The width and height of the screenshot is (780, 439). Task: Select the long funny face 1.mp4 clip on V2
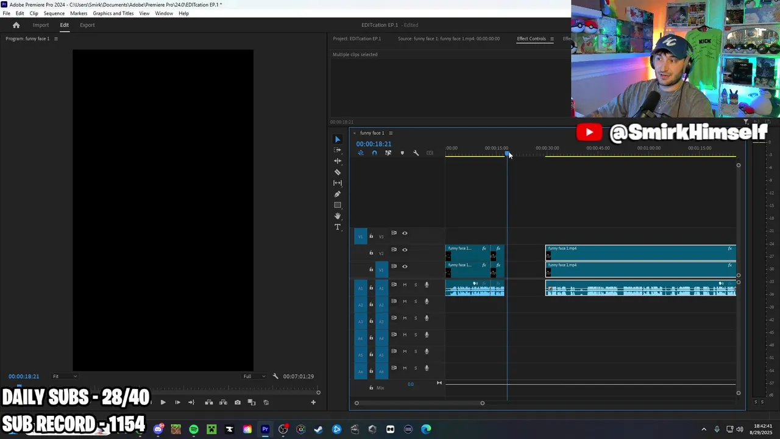pyautogui.click(x=640, y=252)
